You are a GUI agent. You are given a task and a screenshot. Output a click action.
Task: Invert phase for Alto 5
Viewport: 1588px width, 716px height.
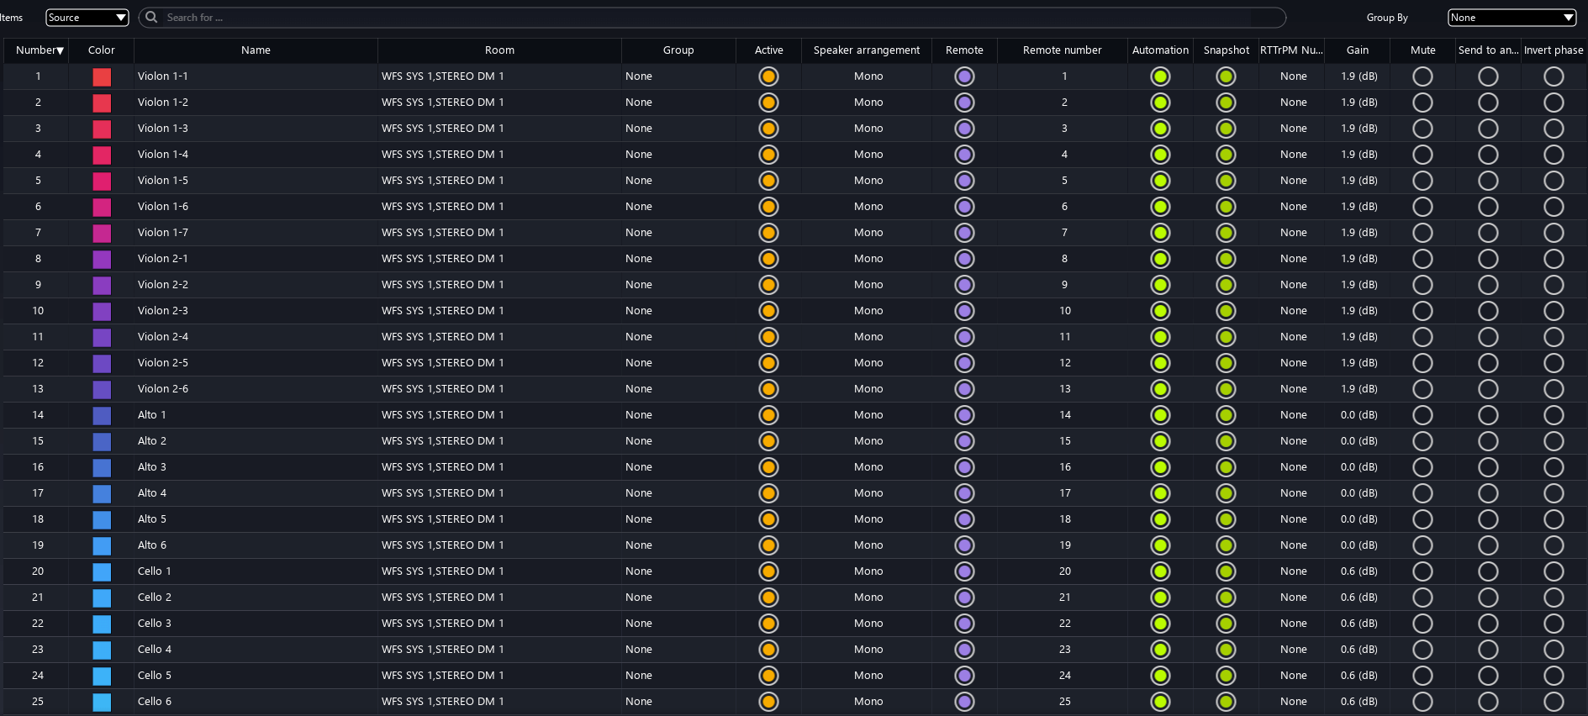(1554, 519)
